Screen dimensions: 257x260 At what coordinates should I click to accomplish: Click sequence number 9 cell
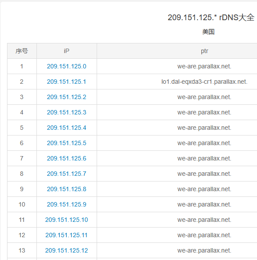[x=22, y=189]
